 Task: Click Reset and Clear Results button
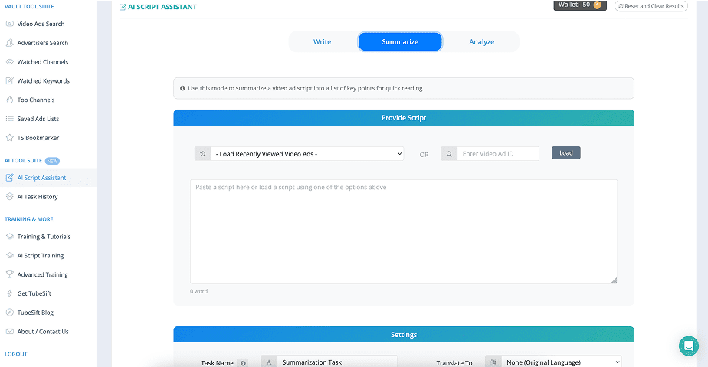point(651,6)
